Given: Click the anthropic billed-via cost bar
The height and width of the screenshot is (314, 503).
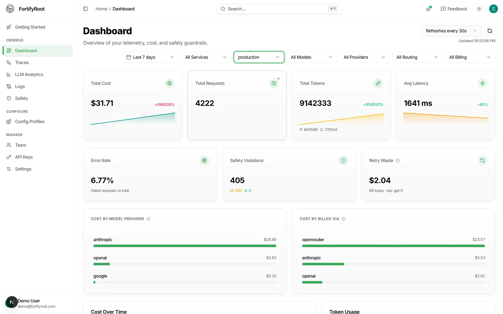Looking at the screenshot, I should click(x=394, y=264).
